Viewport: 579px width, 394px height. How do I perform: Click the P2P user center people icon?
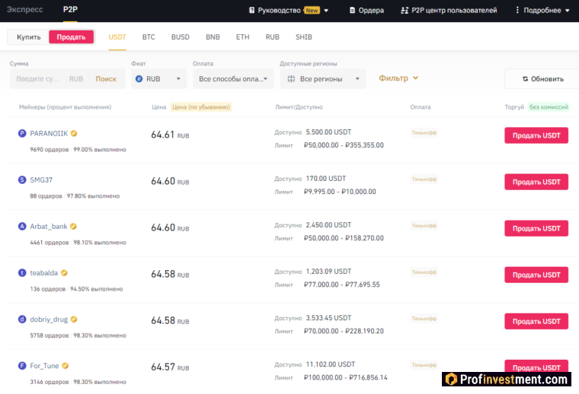405,11
